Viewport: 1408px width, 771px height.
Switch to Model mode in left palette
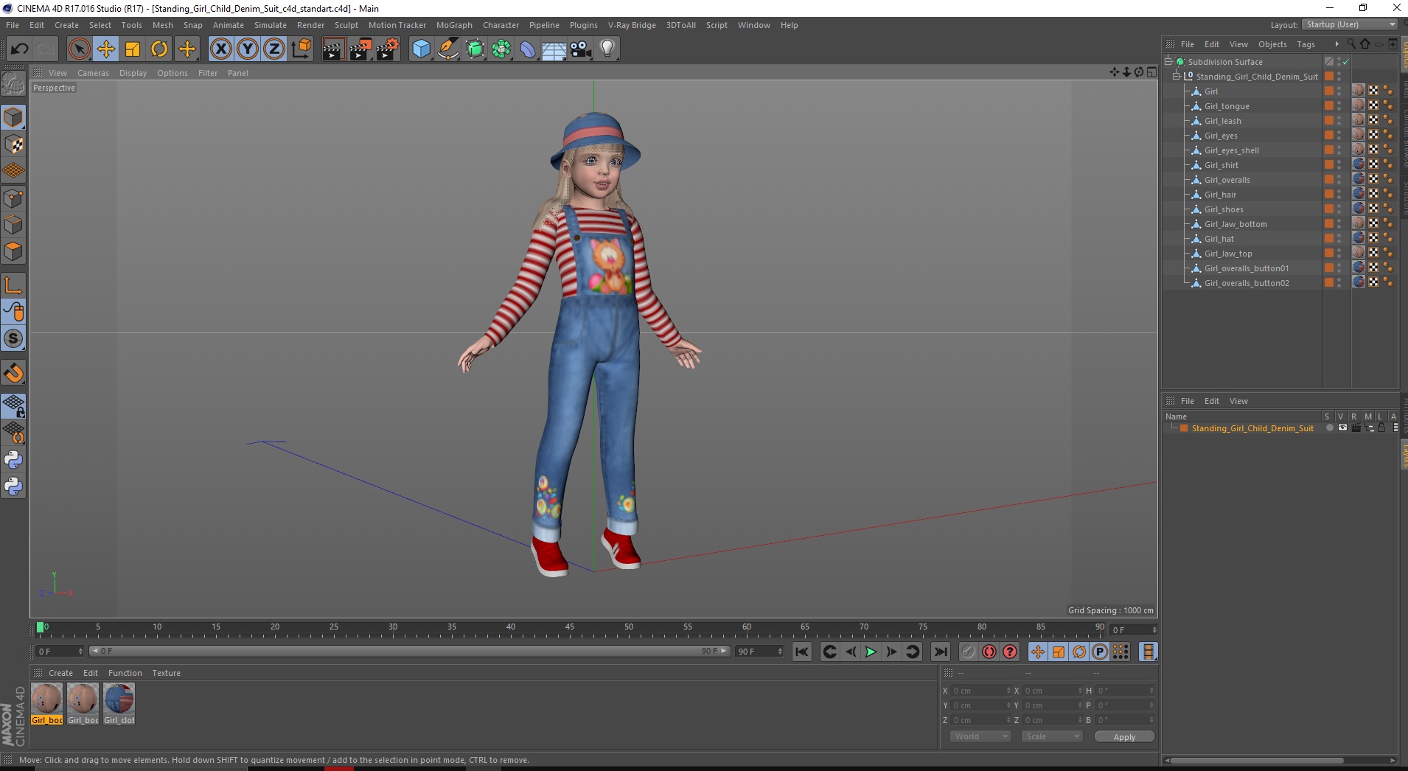[x=13, y=118]
